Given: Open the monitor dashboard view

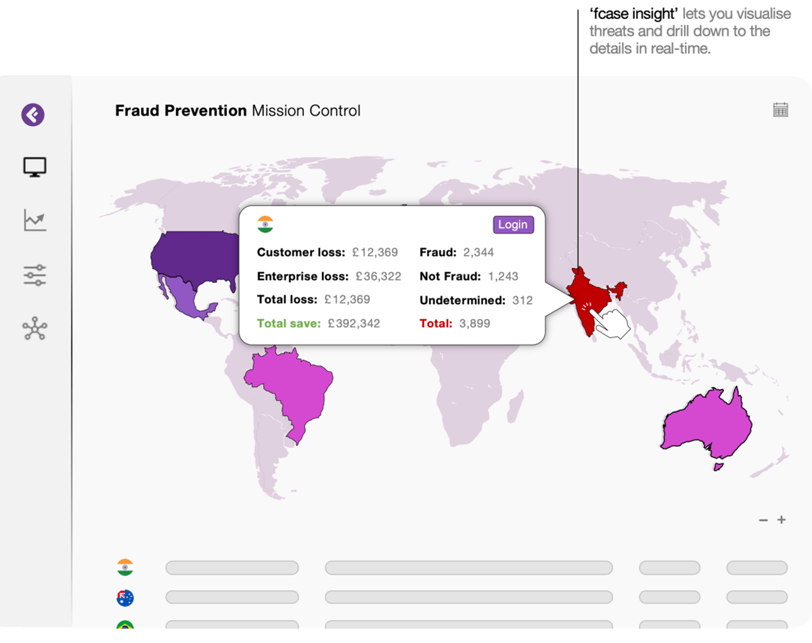Looking at the screenshot, I should point(35,167).
